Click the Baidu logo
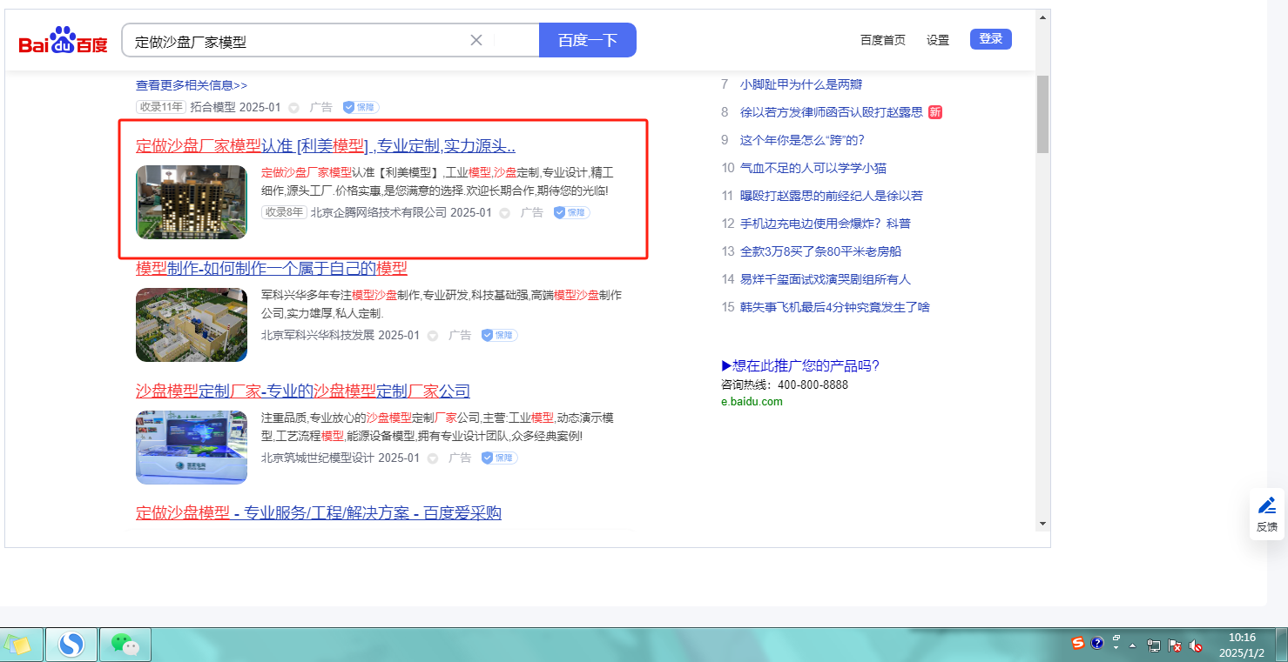Image resolution: width=1288 pixels, height=662 pixels. (63, 41)
